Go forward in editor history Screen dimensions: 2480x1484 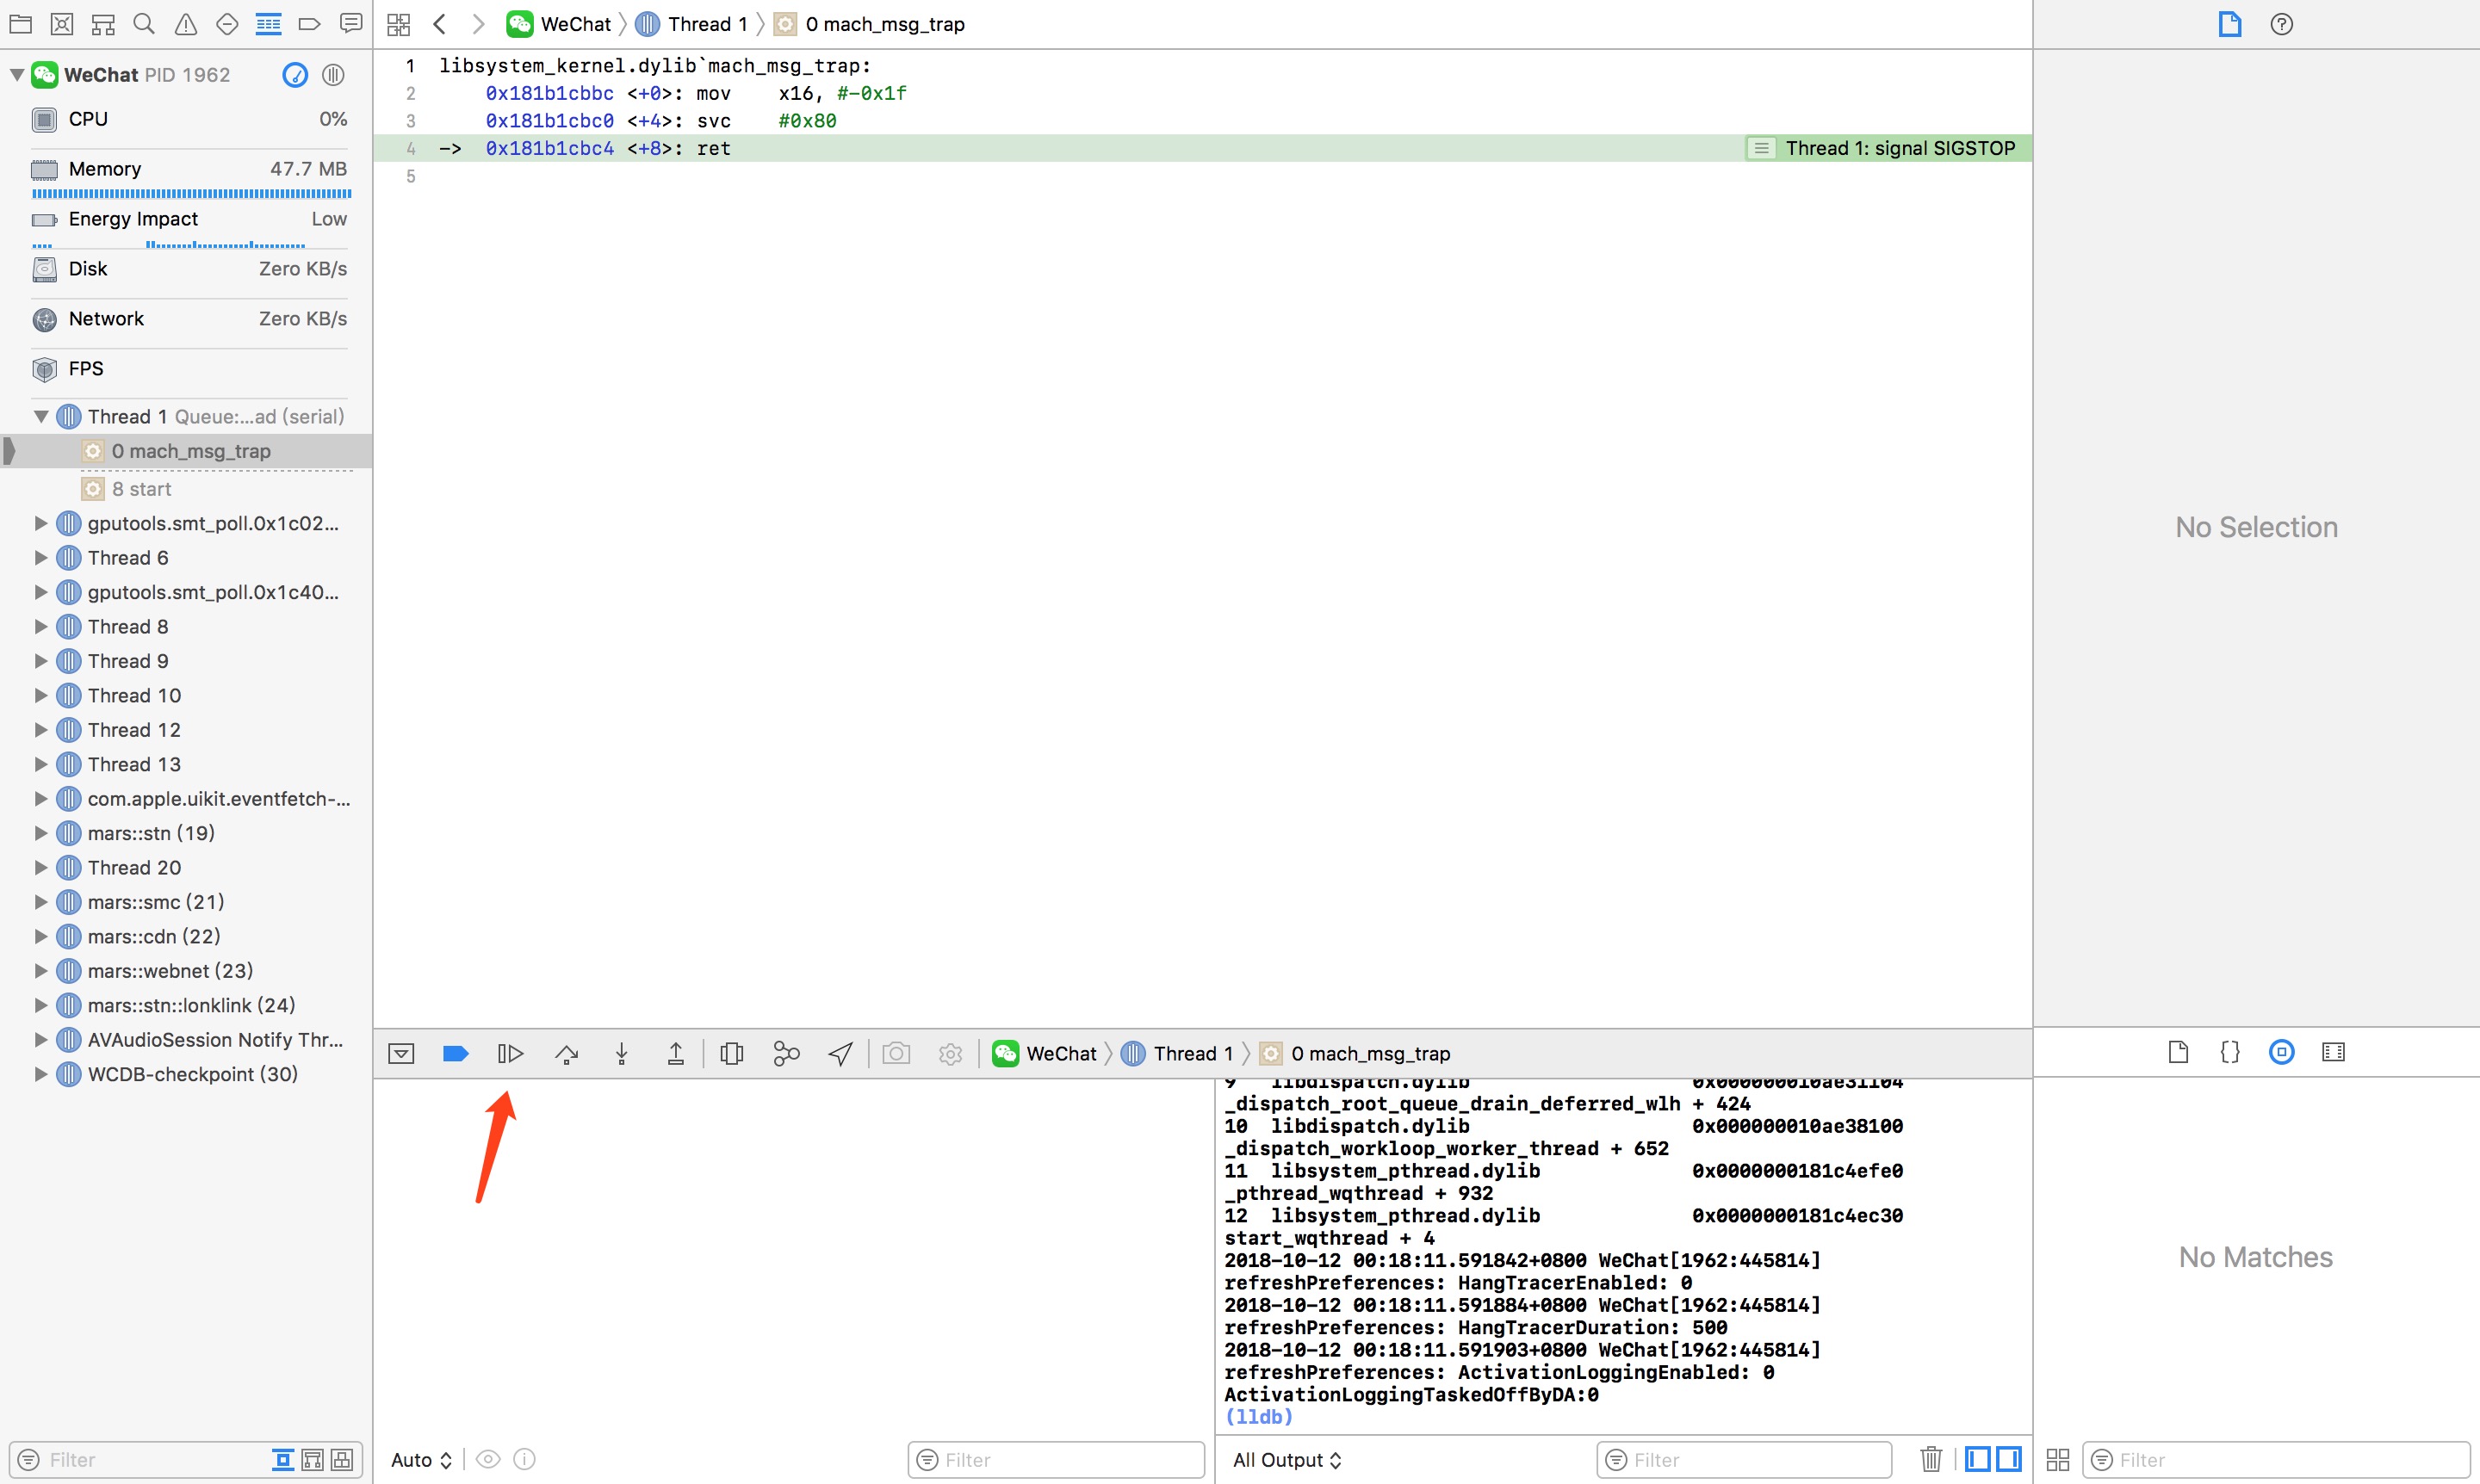coord(478,24)
